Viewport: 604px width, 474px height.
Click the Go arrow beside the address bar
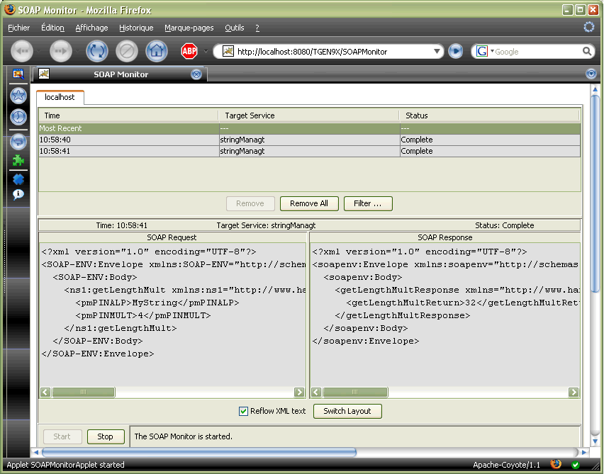click(455, 51)
